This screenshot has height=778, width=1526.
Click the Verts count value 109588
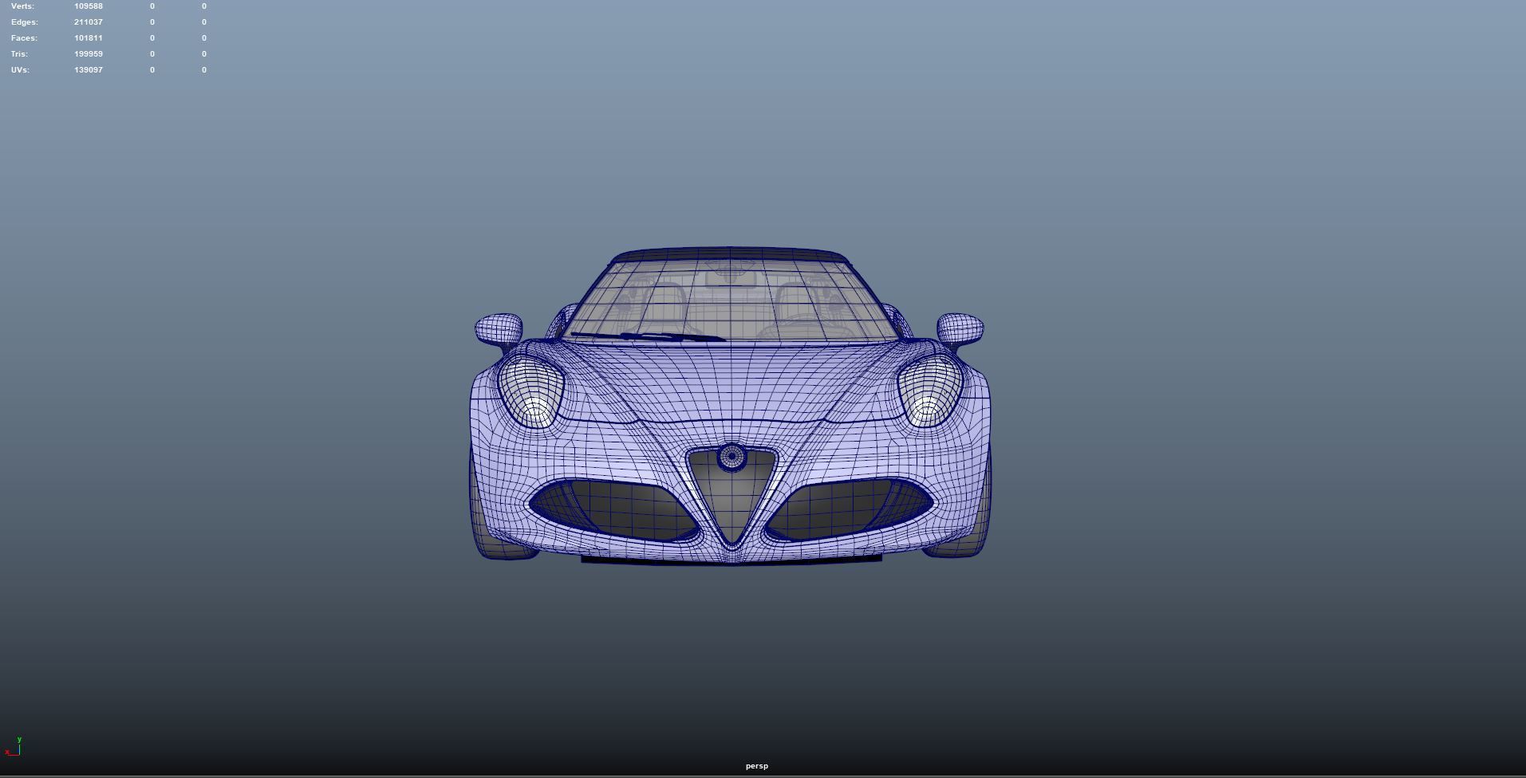(89, 6)
